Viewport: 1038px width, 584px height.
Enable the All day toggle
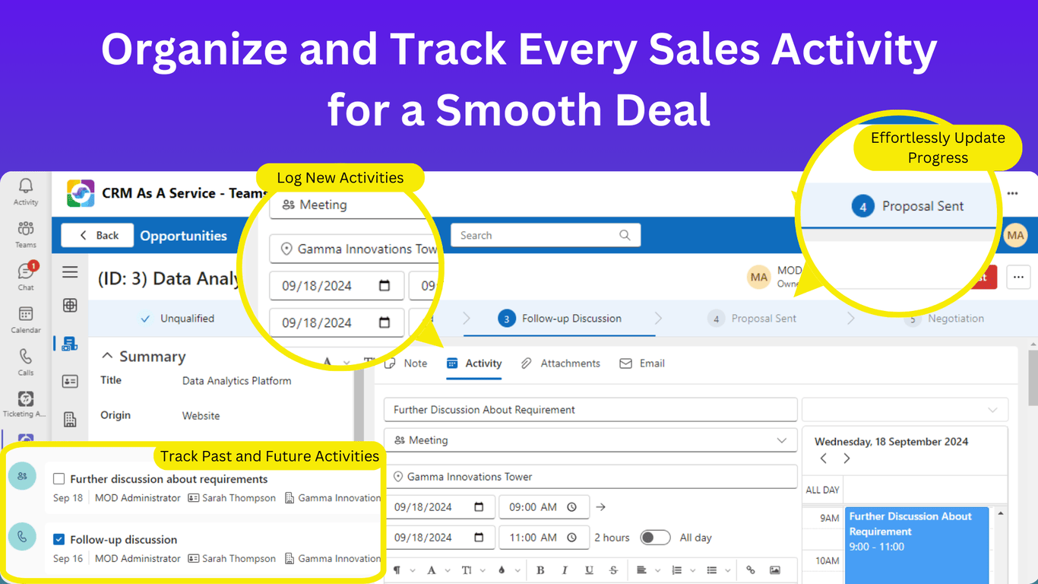pyautogui.click(x=655, y=538)
